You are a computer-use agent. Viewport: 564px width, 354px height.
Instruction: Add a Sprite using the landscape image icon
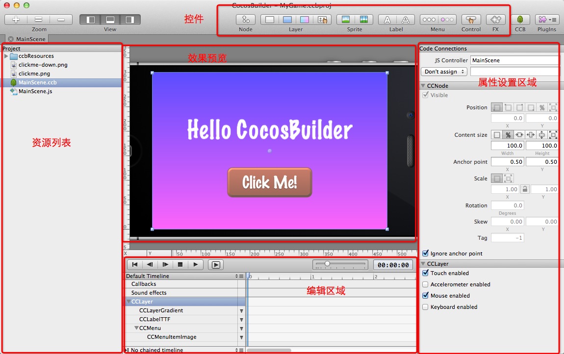click(x=346, y=20)
